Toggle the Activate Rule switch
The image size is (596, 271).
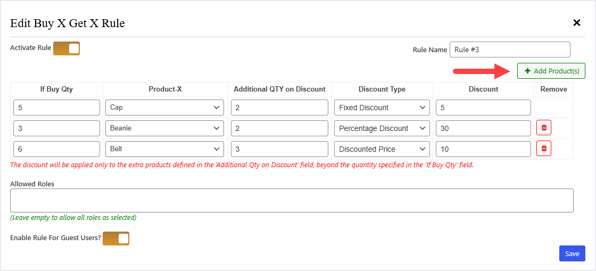pos(67,48)
